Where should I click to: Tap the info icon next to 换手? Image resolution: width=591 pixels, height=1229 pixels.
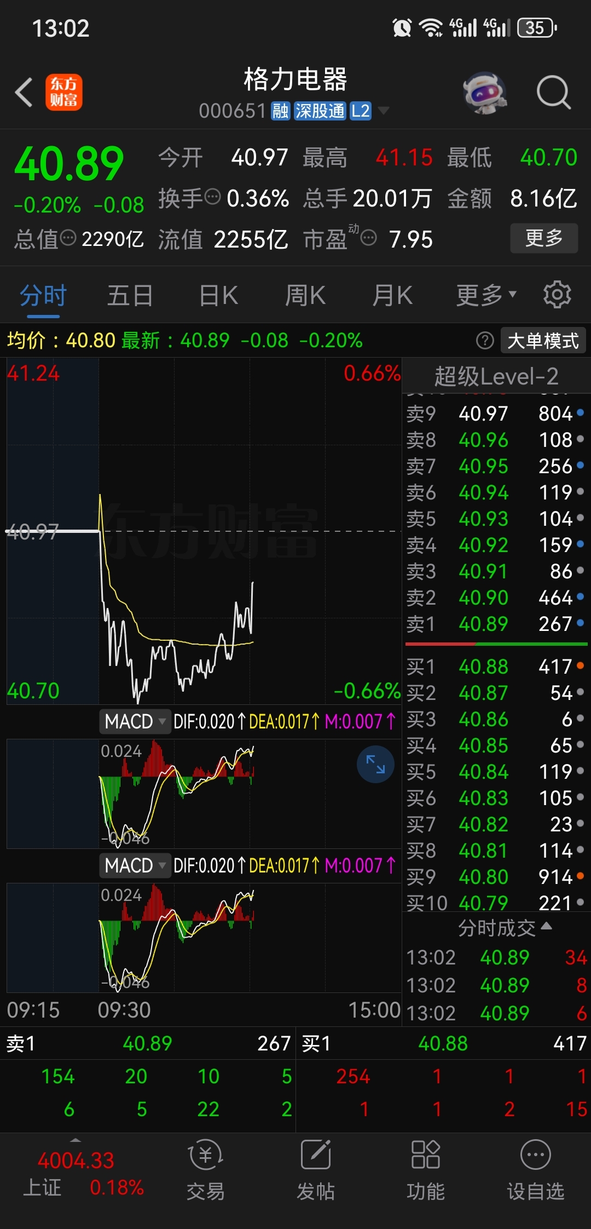pyautogui.click(x=213, y=196)
